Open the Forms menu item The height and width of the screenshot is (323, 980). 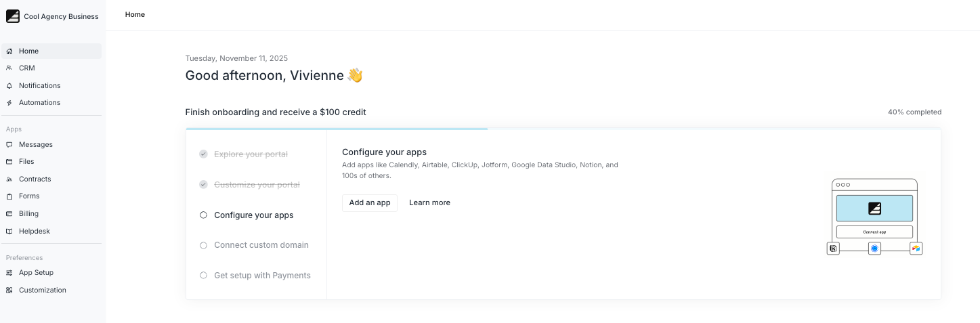29,196
